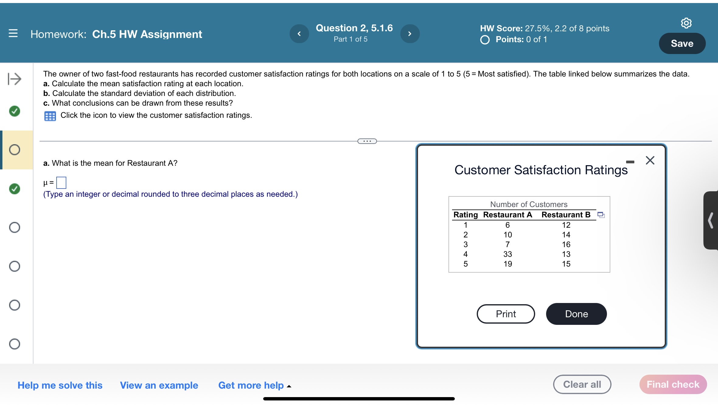Click Help me solve this link
Image resolution: width=718 pixels, height=405 pixels.
click(x=60, y=385)
